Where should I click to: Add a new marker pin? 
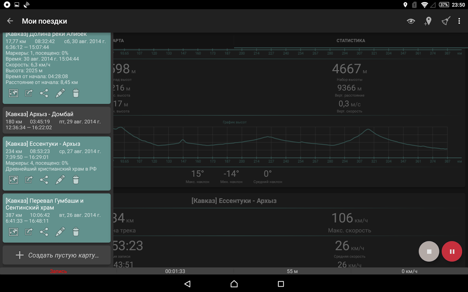pyautogui.click(x=428, y=21)
